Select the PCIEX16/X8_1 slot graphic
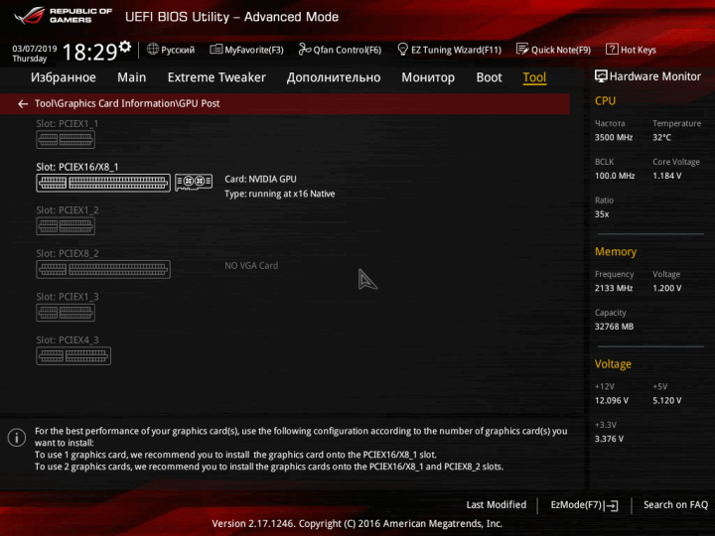 [103, 183]
